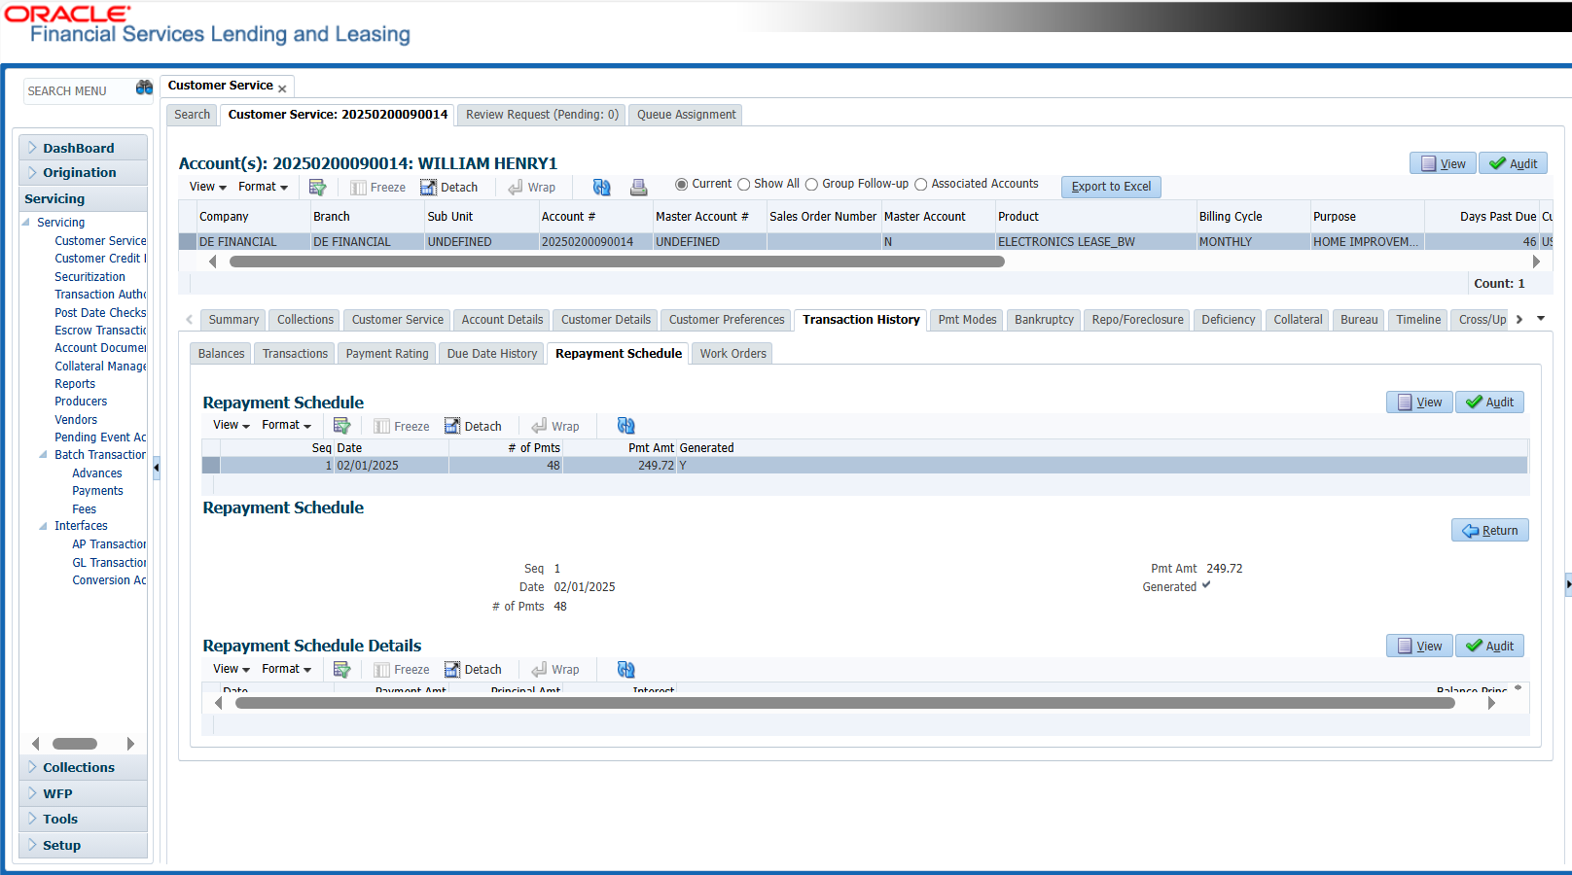Image resolution: width=1572 pixels, height=875 pixels.
Task: Expand the Origination section
Action: pyautogui.click(x=83, y=172)
